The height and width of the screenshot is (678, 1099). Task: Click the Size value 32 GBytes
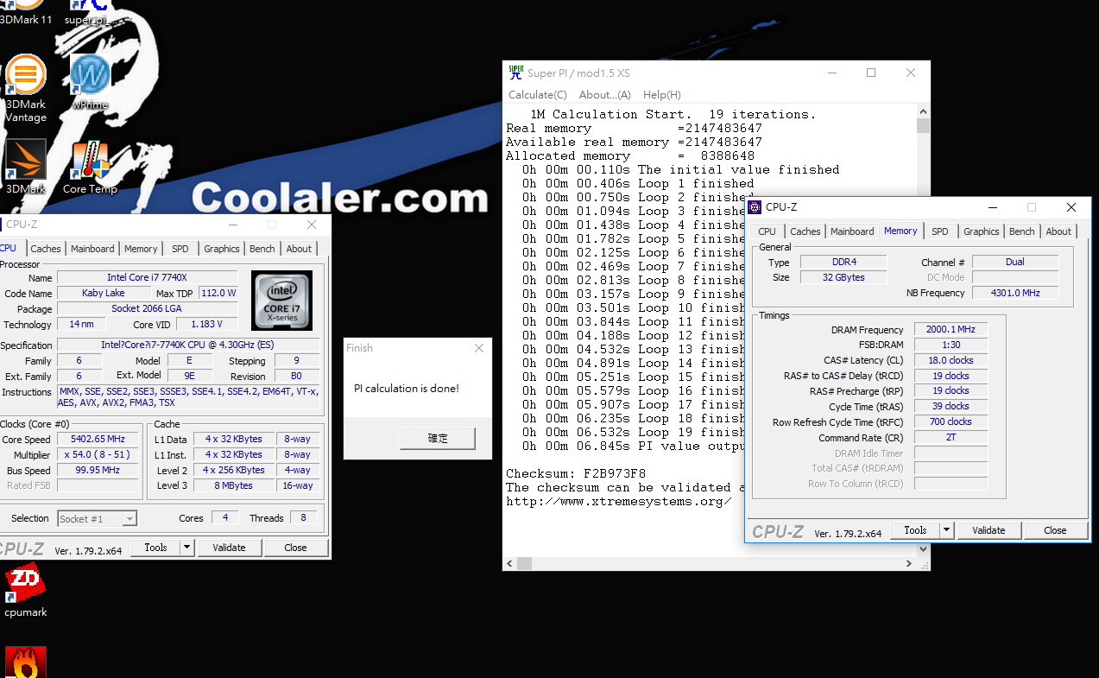[x=843, y=277]
